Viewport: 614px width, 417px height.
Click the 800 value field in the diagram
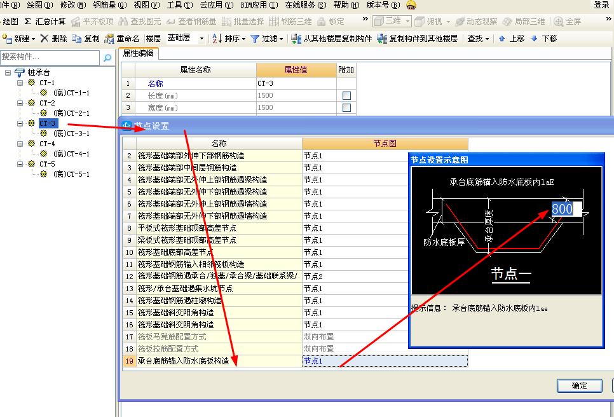tap(566, 208)
